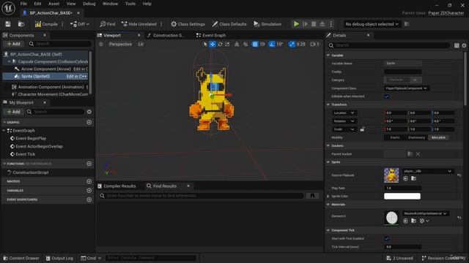469x263 pixels.
Task: Start Simulation
Action: click(267, 24)
